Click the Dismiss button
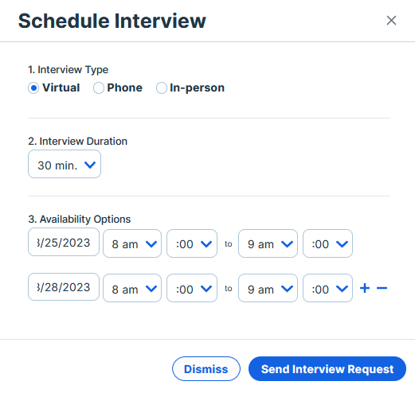Screen dimensions: 415x393 [x=206, y=369]
